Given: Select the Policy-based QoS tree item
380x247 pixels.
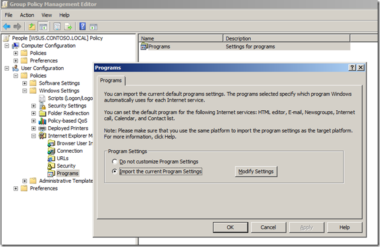Looking at the screenshot, I should (68, 121).
